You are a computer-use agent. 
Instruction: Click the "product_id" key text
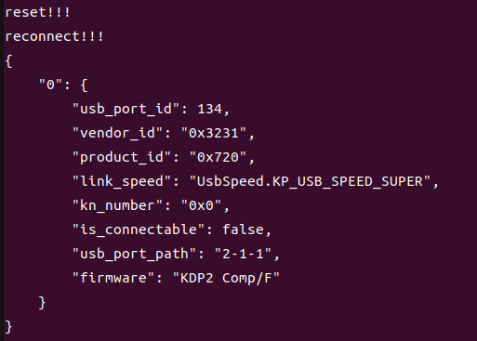coord(122,157)
